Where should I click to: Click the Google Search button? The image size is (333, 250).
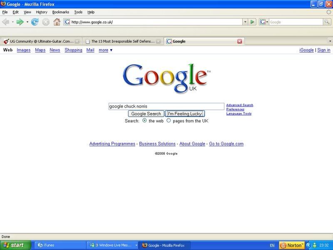coord(146,114)
